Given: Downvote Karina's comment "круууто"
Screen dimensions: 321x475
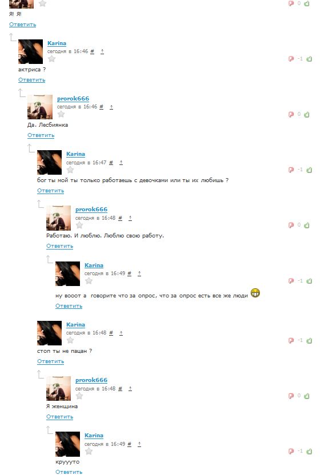Looking at the screenshot, I should point(291,452).
